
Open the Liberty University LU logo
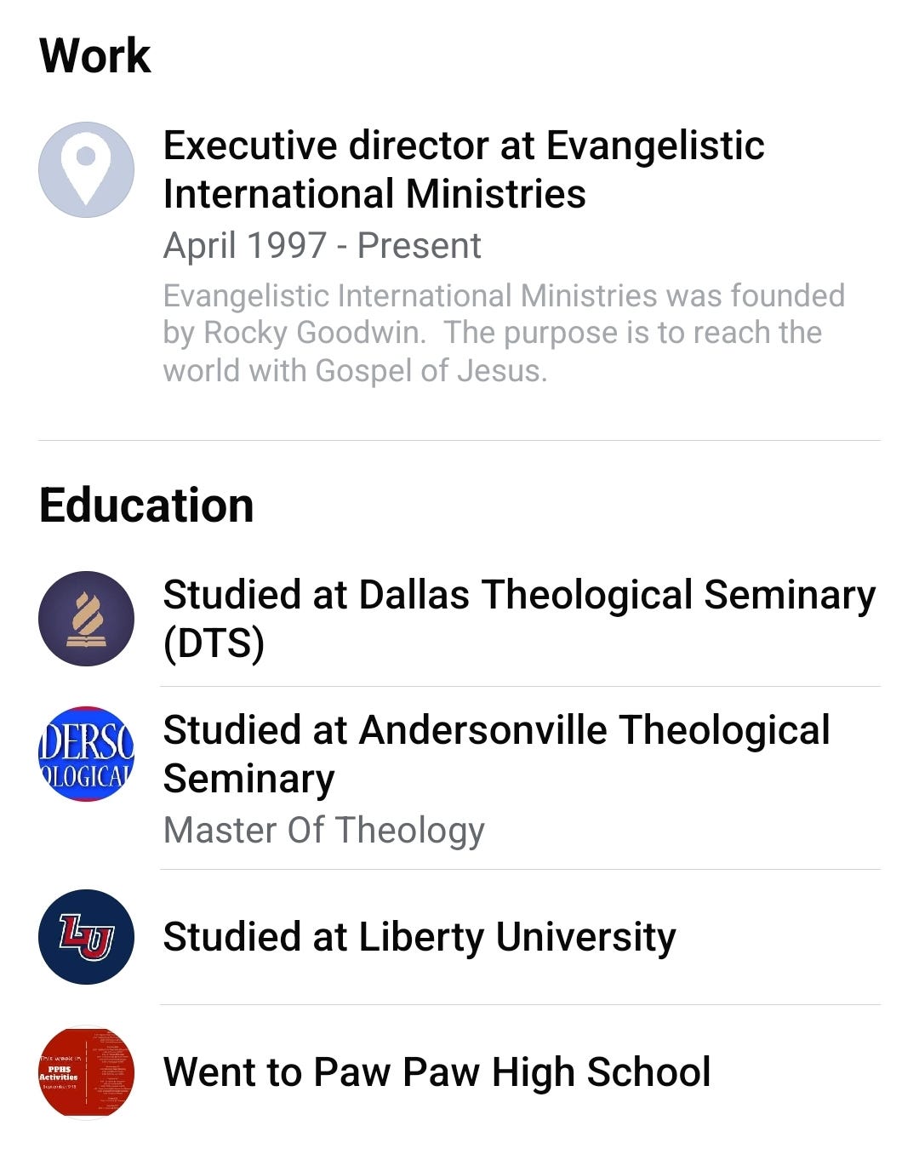[x=86, y=937]
